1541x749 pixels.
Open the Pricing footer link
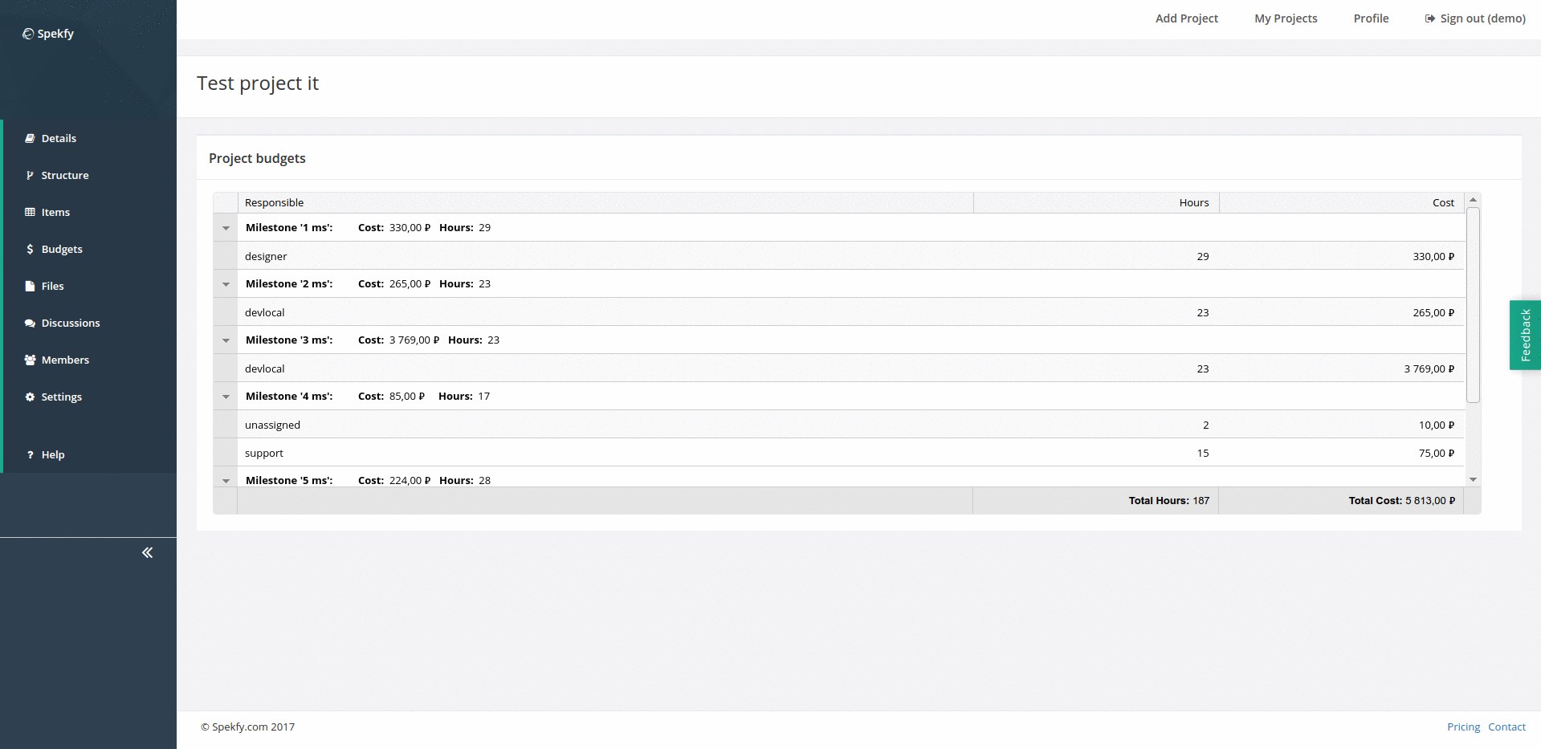(x=1463, y=727)
